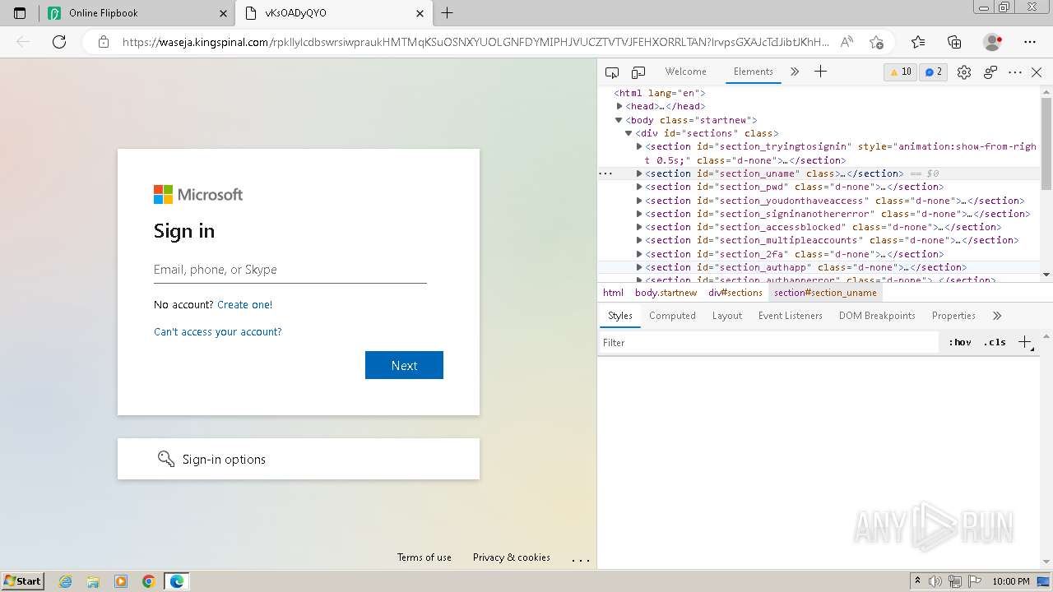Expand section_signinanothererror node

click(x=639, y=214)
